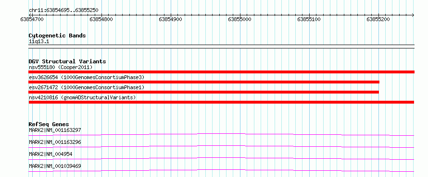Viewport: 428px width, 177px height.
Task: Collapse the DGV Structural Variants track heading
Action: tap(67, 61)
